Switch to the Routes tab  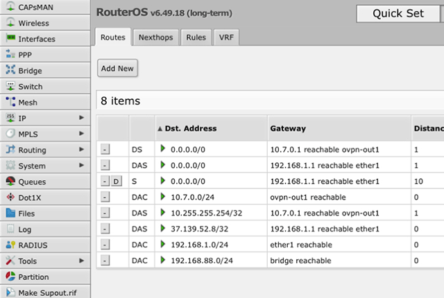113,37
